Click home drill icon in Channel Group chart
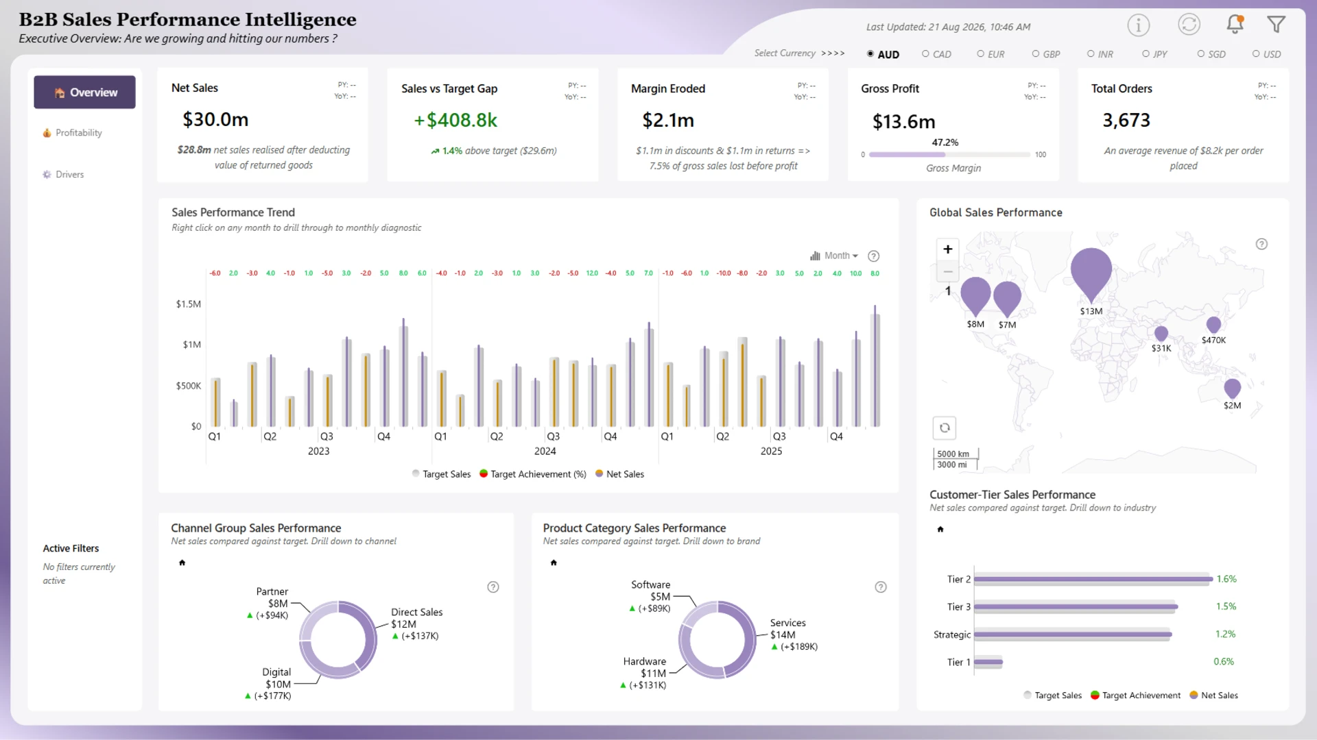This screenshot has height=740, width=1317. point(182,563)
